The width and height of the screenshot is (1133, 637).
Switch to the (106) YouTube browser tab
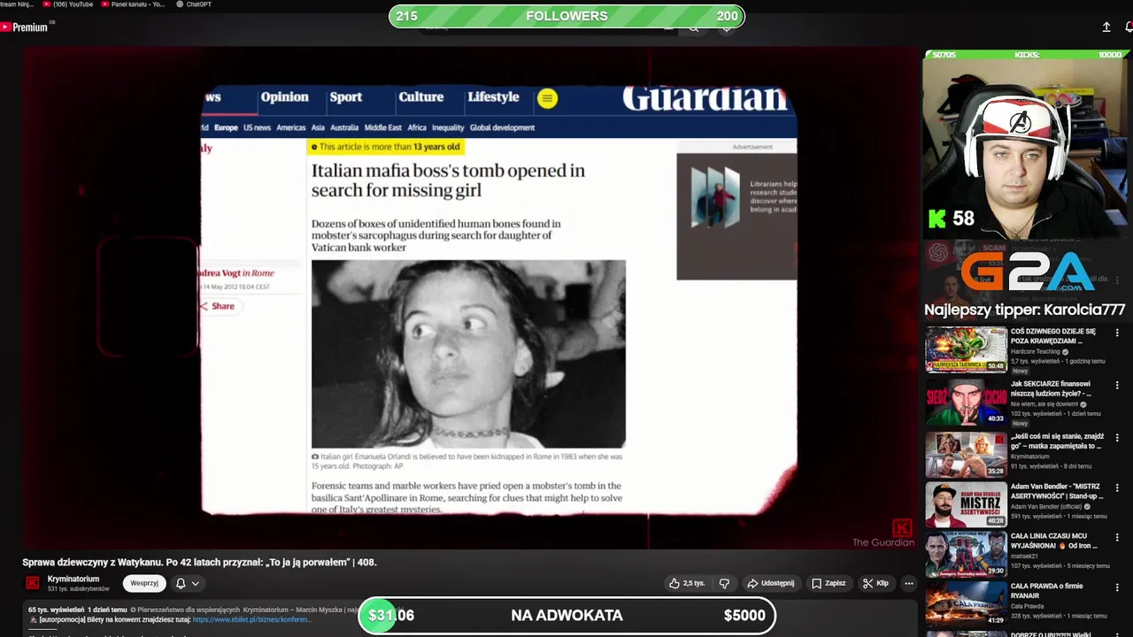(x=68, y=4)
